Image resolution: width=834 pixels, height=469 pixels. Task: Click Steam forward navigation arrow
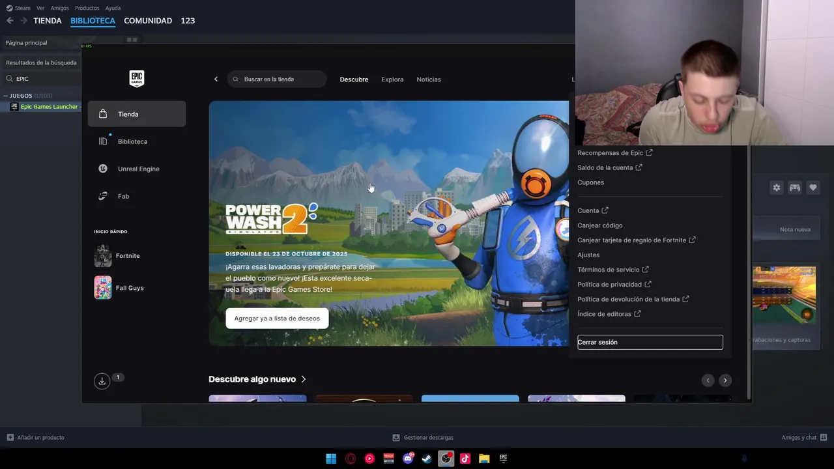(x=23, y=21)
